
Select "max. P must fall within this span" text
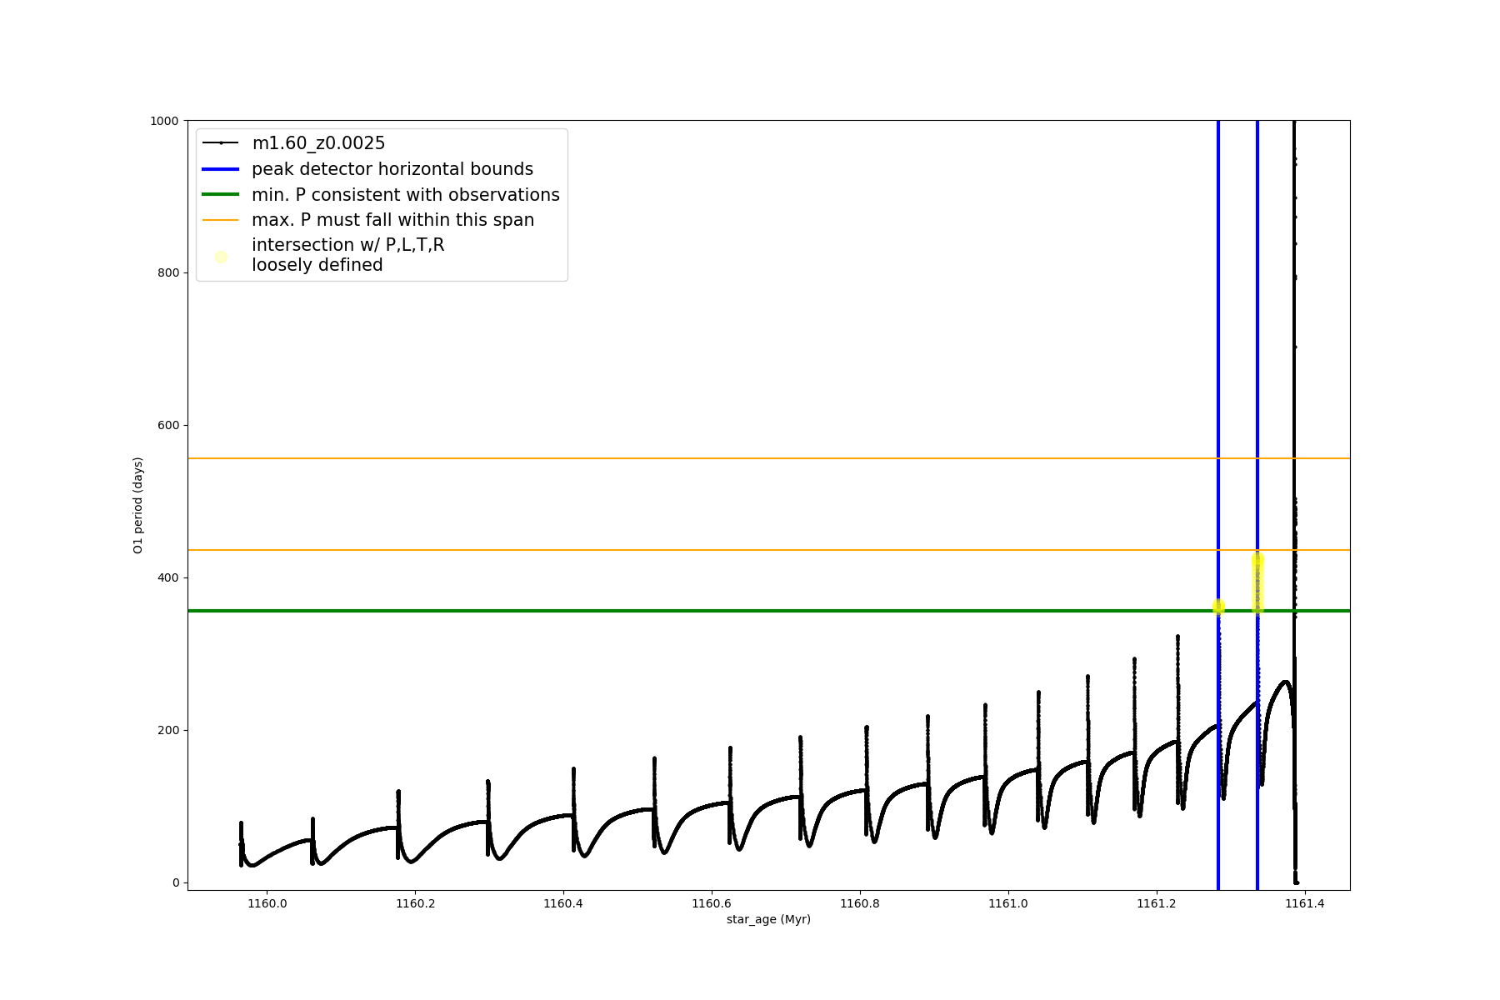point(392,220)
